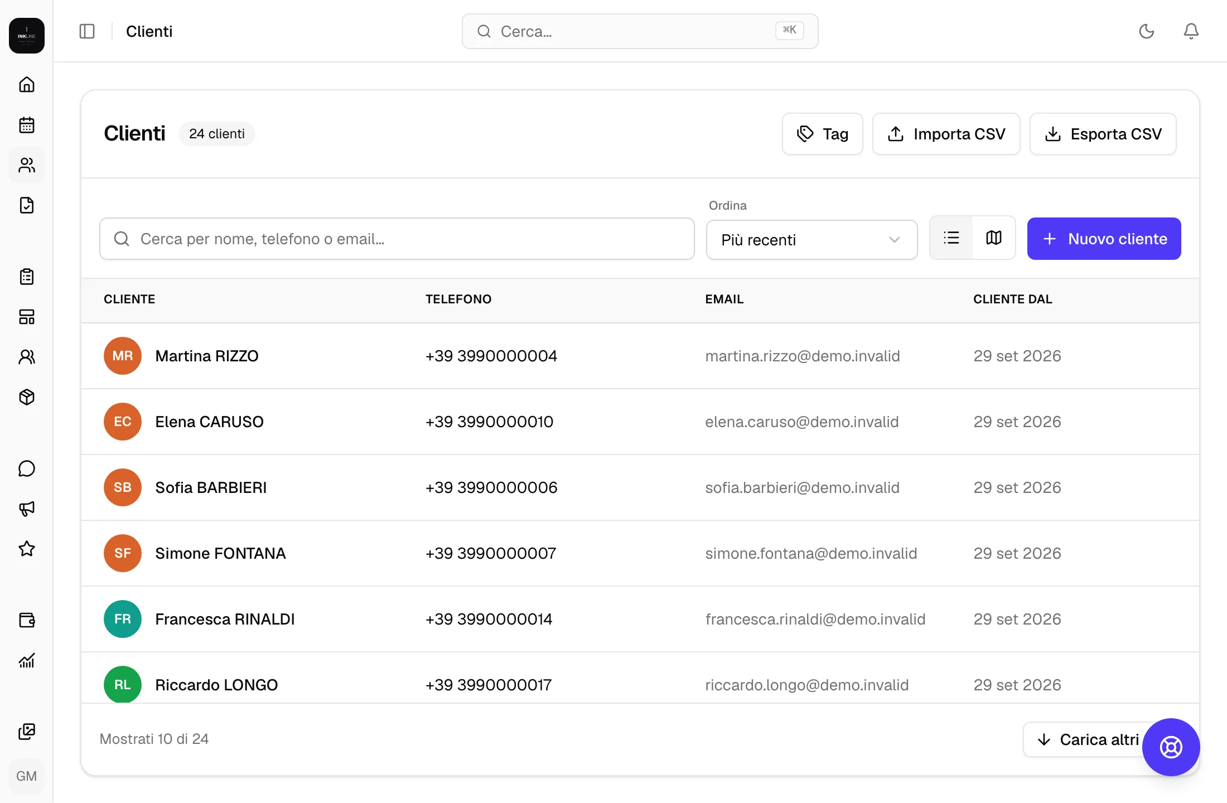Open the GM user account menu
The width and height of the screenshot is (1227, 803).
click(27, 776)
